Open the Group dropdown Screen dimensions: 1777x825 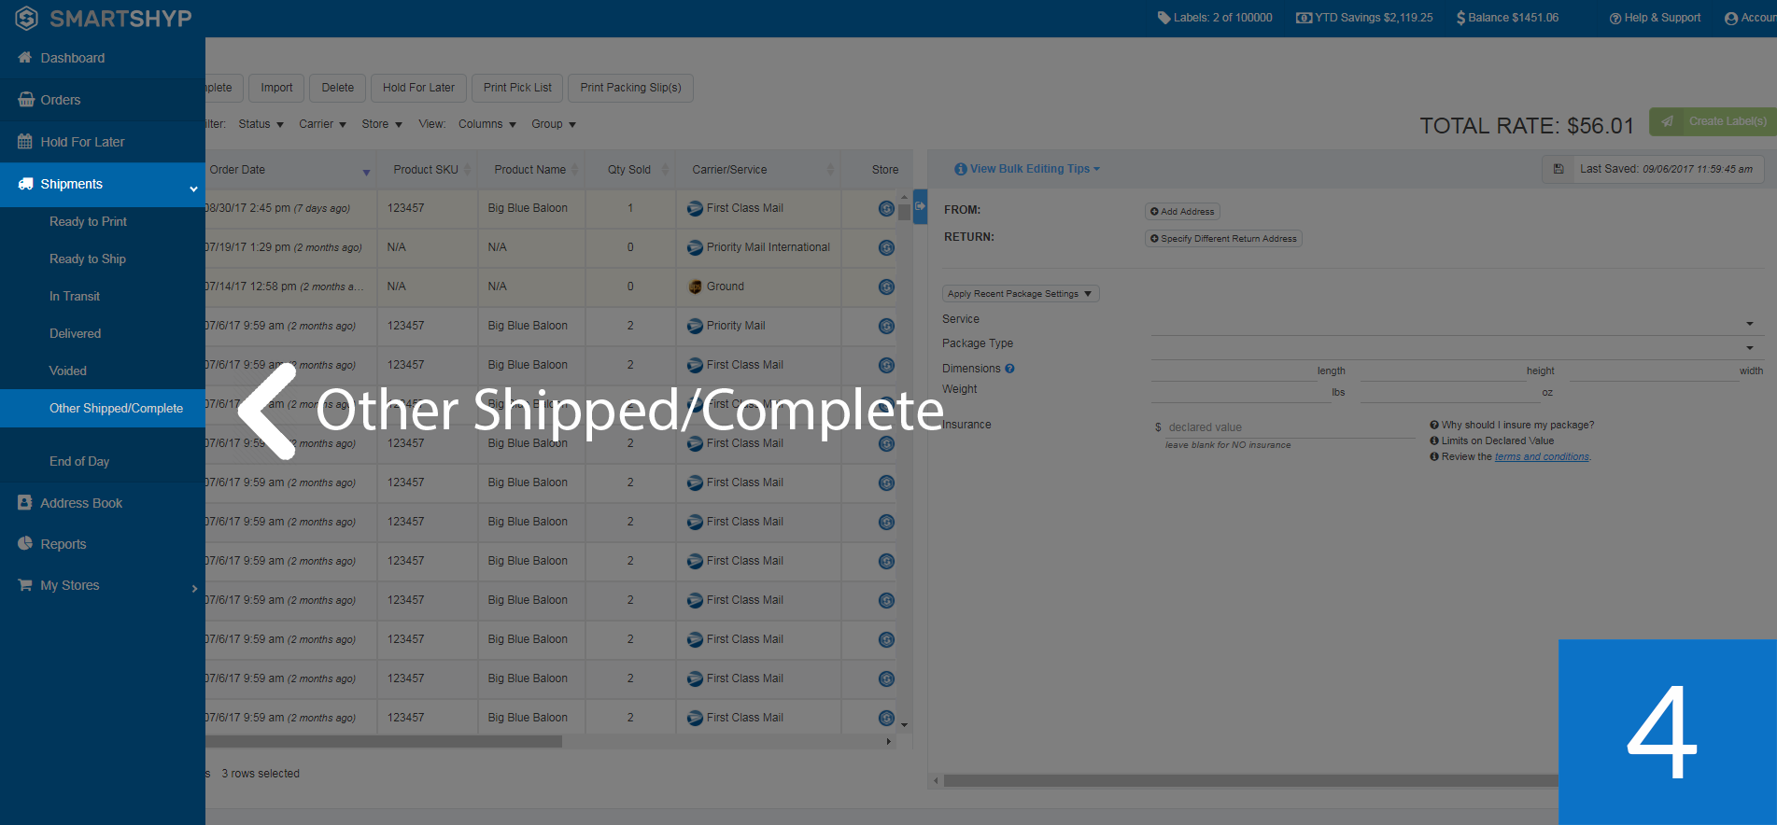554,124
